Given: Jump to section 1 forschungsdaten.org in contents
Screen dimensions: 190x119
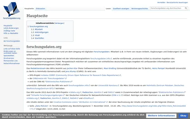Looking at the screenshot, I should (38, 26).
